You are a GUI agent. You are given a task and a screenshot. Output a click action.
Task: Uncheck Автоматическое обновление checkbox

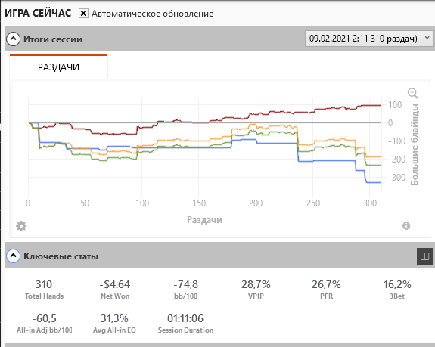point(83,14)
